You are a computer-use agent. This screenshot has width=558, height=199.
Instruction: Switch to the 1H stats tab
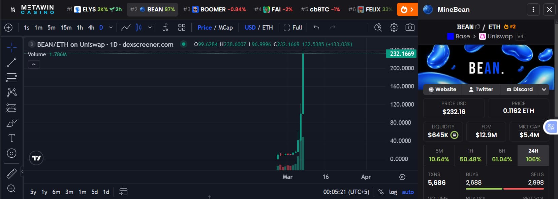(470, 155)
